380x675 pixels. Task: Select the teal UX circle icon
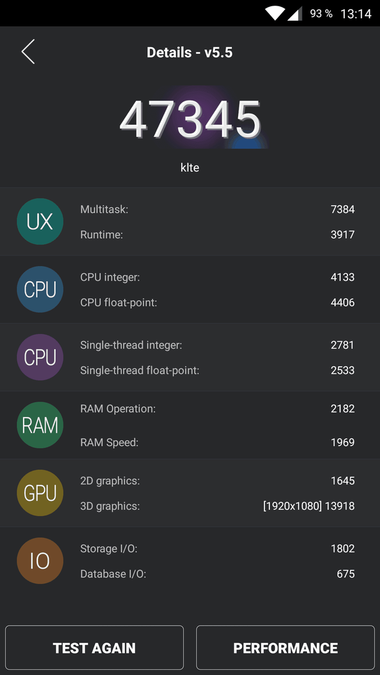point(40,221)
